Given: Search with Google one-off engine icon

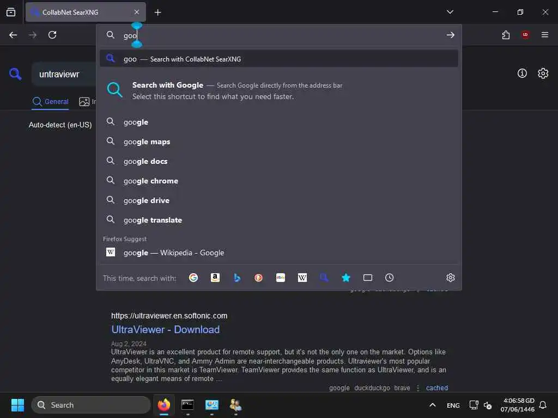Looking at the screenshot, I should click(x=193, y=278).
